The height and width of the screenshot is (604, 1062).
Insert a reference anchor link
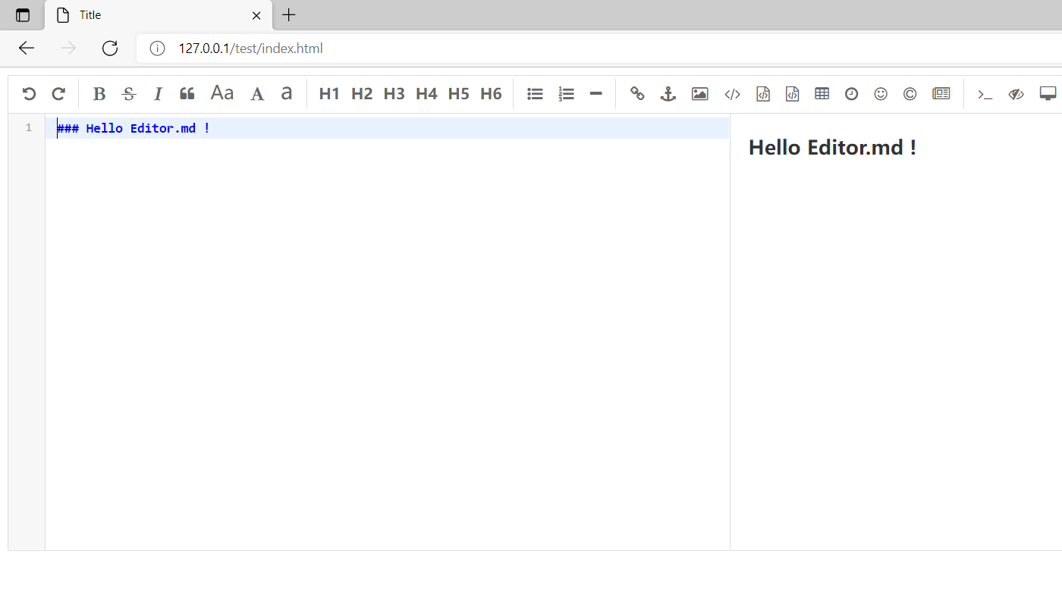[x=668, y=94]
